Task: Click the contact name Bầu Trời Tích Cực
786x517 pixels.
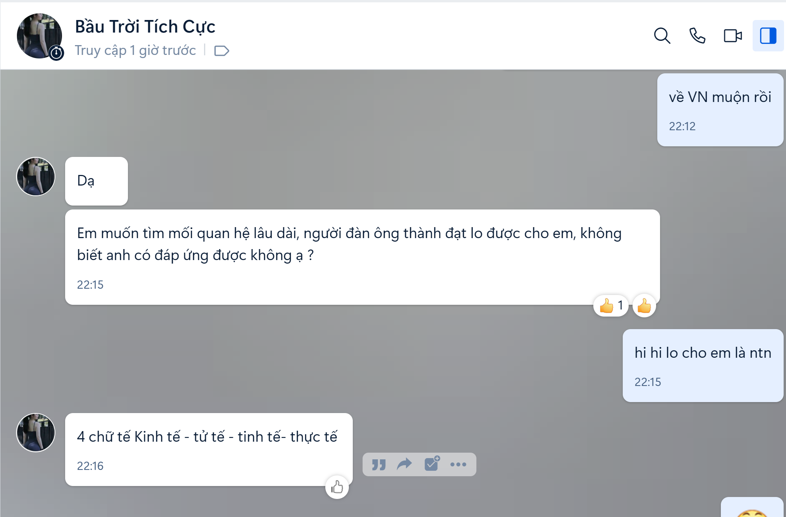Action: (x=145, y=27)
